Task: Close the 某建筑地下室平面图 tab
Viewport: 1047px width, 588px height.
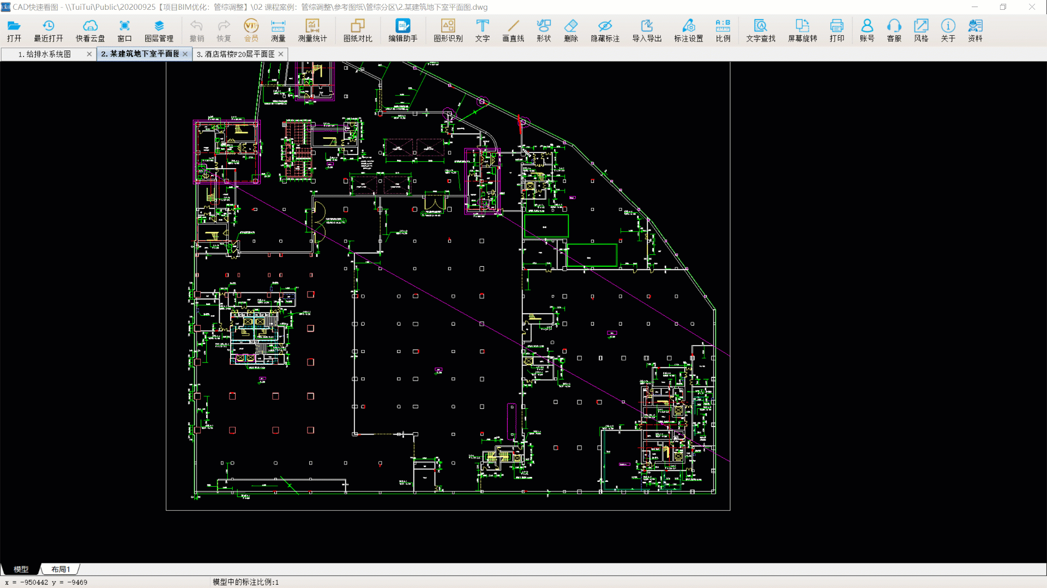Action: (185, 54)
